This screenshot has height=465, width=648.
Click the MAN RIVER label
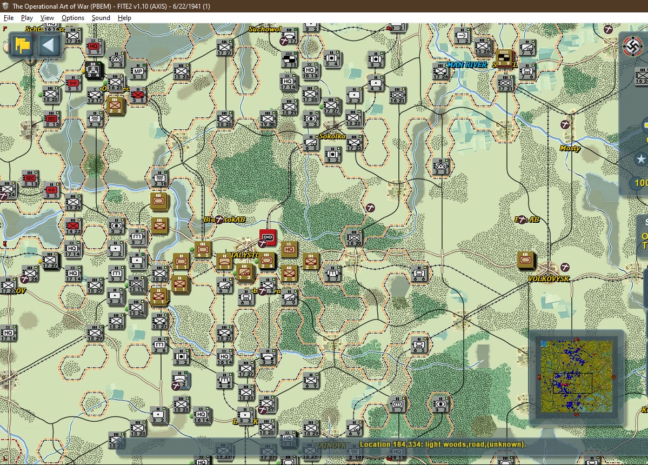(x=467, y=64)
